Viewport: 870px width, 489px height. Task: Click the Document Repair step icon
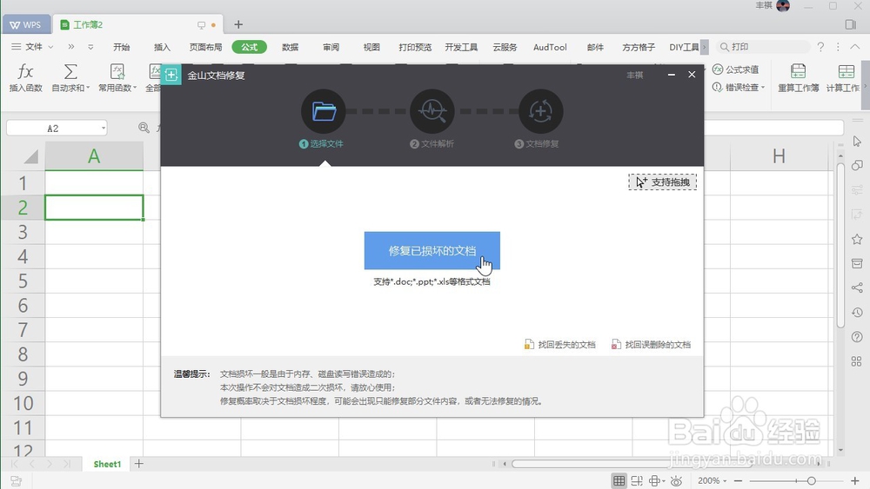(x=540, y=111)
